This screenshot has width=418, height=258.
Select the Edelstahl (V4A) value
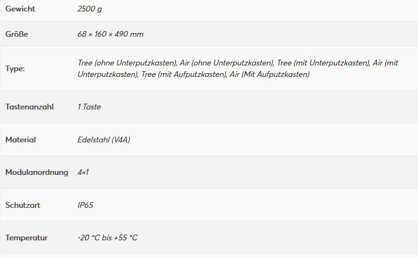click(104, 140)
